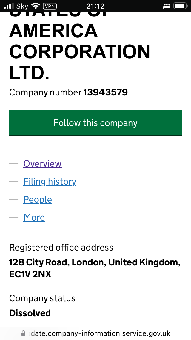This screenshot has height=340, width=191.
Task: Tap the padlock icon in address bar
Action: [24, 333]
